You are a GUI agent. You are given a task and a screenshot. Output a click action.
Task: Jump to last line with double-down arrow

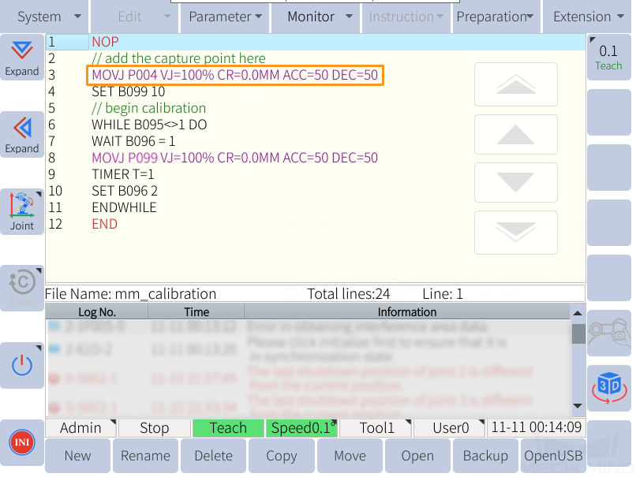point(516,233)
